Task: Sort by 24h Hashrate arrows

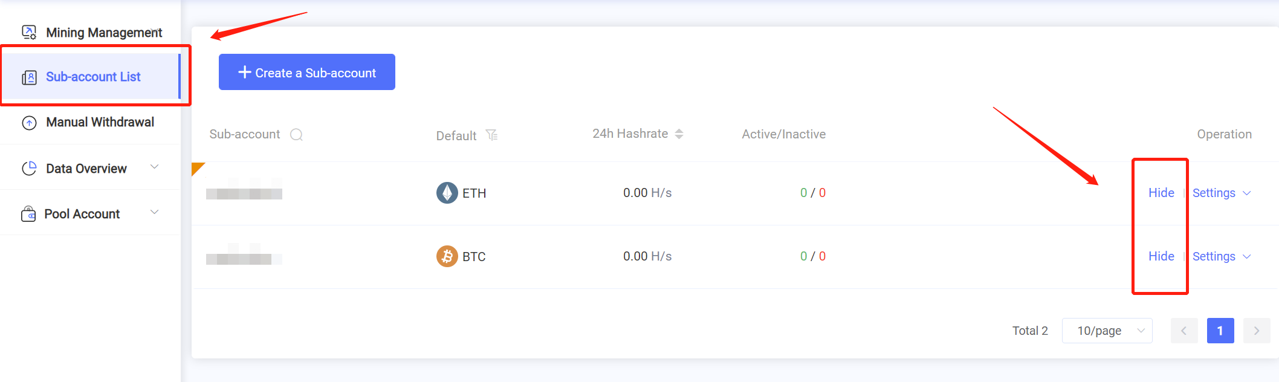Action: click(x=679, y=134)
